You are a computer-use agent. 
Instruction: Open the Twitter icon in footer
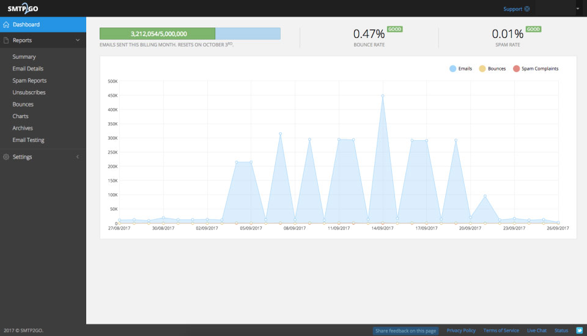click(579, 330)
